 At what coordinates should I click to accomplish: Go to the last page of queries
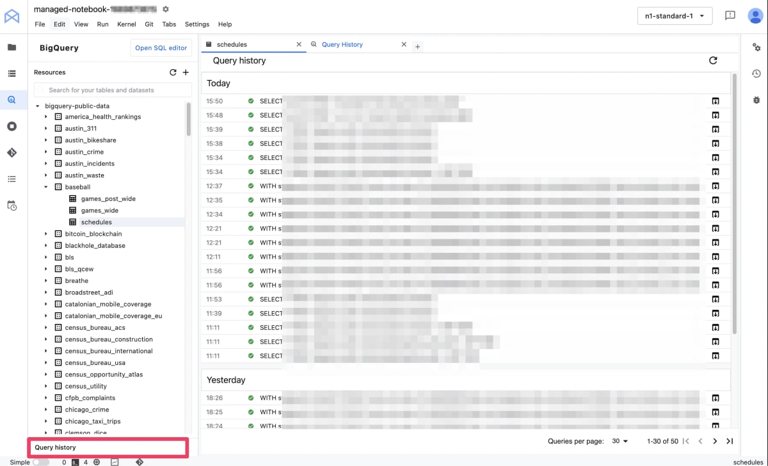(730, 441)
